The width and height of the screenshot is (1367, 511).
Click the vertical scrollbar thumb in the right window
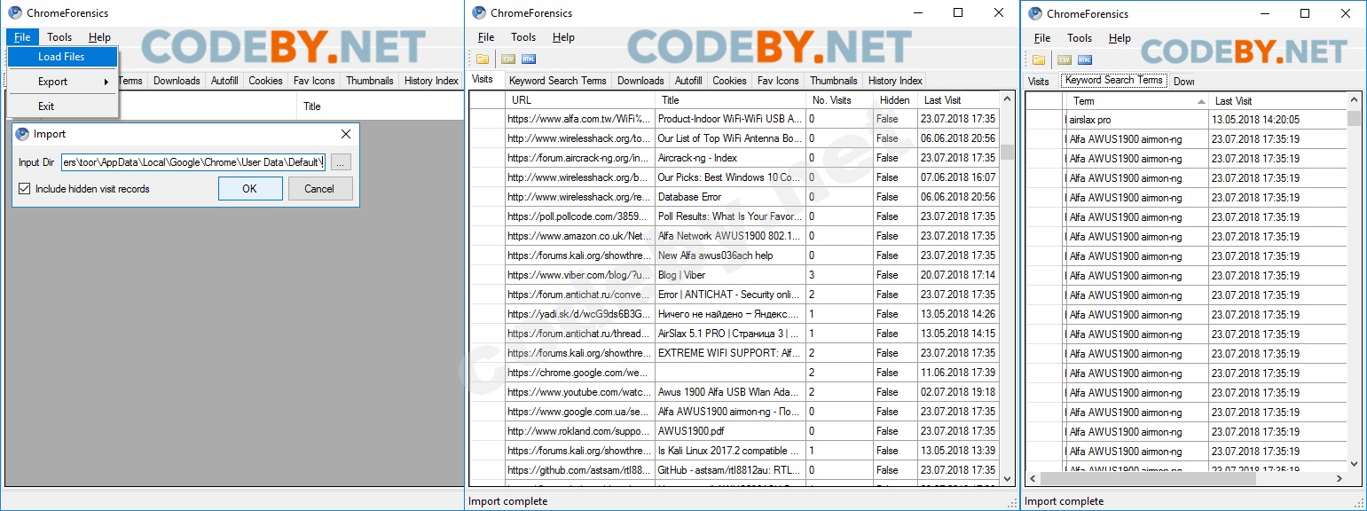pos(1354,119)
